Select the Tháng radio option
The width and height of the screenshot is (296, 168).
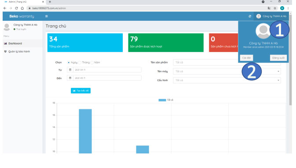80,63
